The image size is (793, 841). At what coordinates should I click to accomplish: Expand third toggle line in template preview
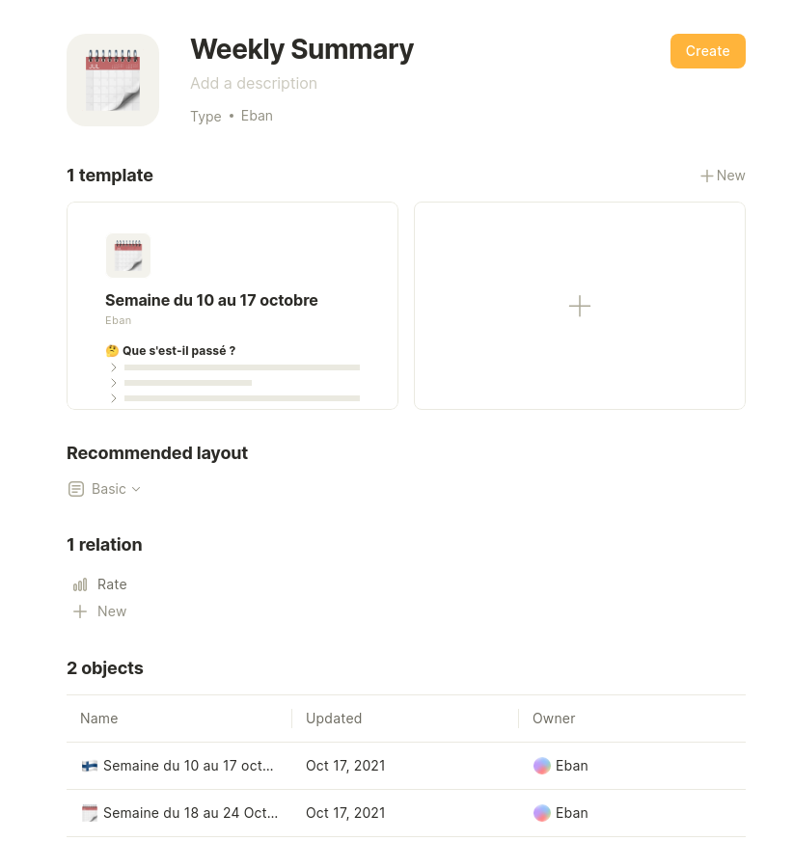(113, 398)
